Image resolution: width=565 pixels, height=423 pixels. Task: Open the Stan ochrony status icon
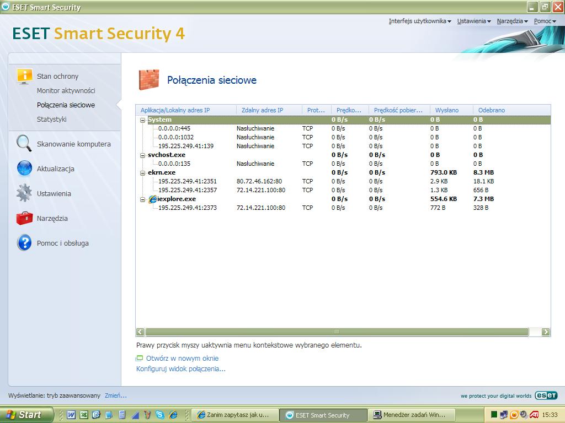[x=24, y=76]
